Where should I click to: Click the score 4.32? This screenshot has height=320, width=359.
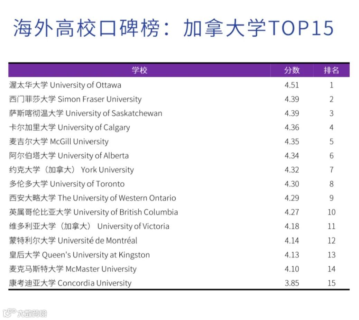point(292,170)
